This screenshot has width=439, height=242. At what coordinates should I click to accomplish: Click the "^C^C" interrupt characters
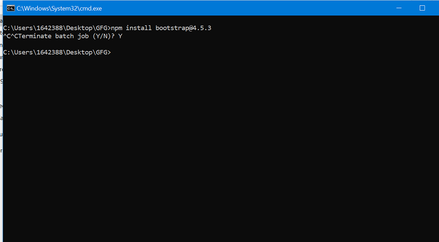pos(11,36)
